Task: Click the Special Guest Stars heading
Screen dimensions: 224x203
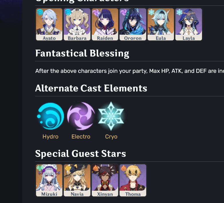Action: point(80,154)
